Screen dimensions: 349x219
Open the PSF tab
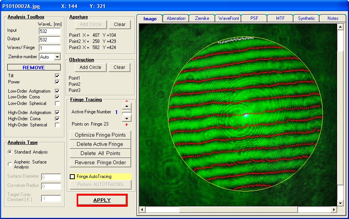(254, 18)
